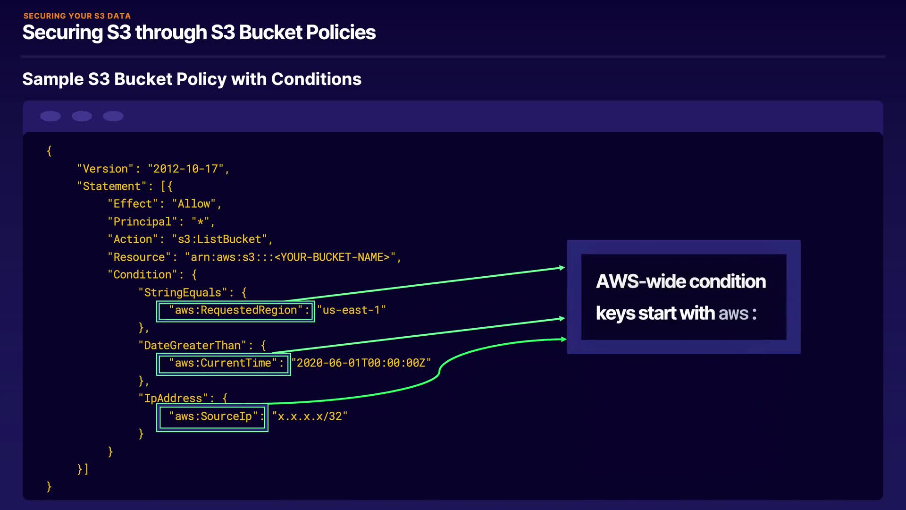The image size is (906, 510).
Task: Click the orange "SECURING YOUR S3 DATA" label
Action: point(77,16)
